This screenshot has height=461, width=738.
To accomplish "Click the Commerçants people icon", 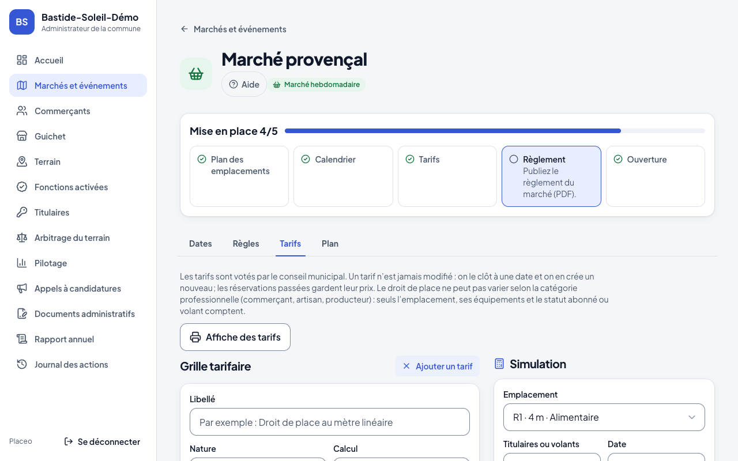I will pyautogui.click(x=22, y=111).
